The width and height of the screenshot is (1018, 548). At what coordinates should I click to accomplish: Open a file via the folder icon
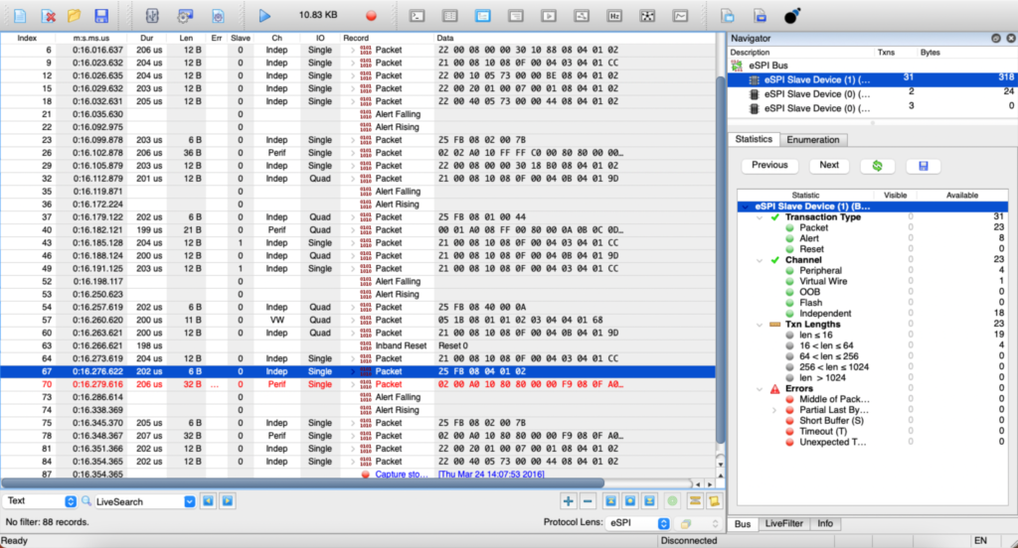(x=74, y=16)
